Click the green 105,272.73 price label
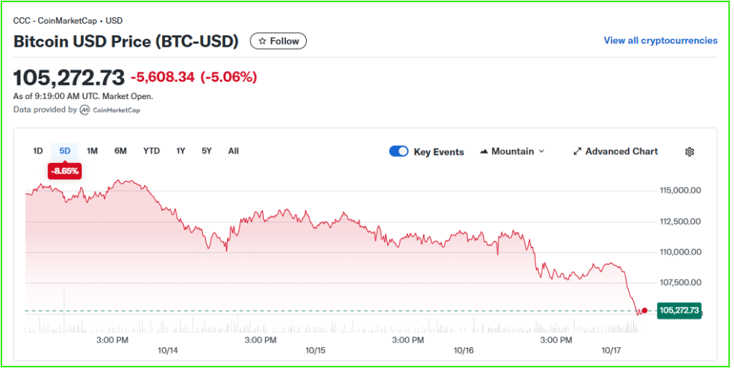 coord(679,311)
